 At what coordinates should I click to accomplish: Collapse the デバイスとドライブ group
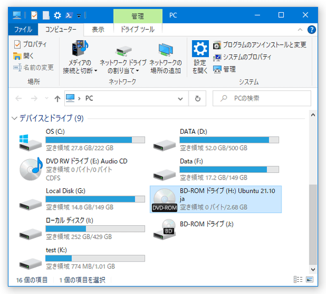tap(14, 118)
